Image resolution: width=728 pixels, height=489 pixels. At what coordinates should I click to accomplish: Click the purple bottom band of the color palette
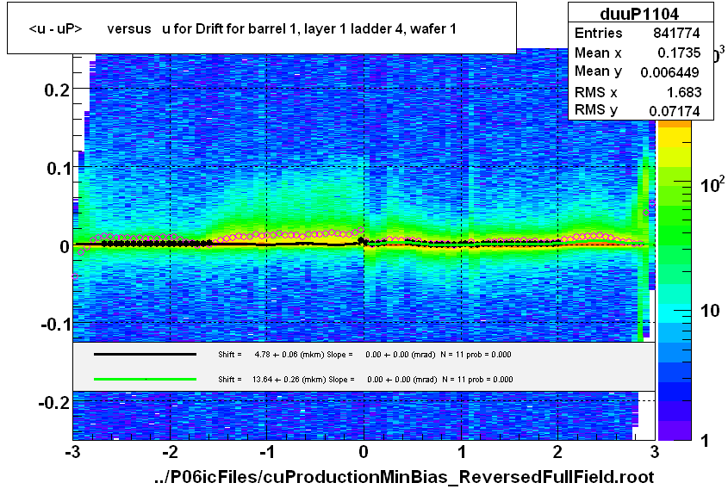675,430
